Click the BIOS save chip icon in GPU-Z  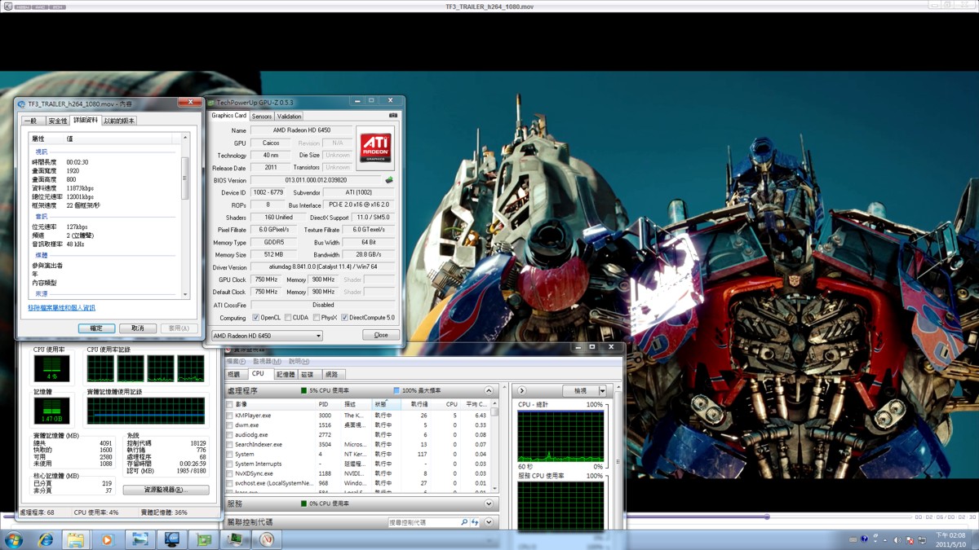[389, 180]
